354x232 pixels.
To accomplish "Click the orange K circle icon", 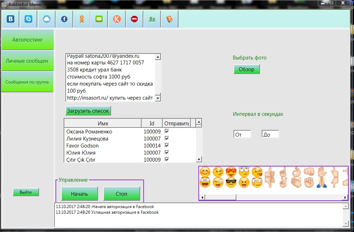I will click(x=117, y=19).
